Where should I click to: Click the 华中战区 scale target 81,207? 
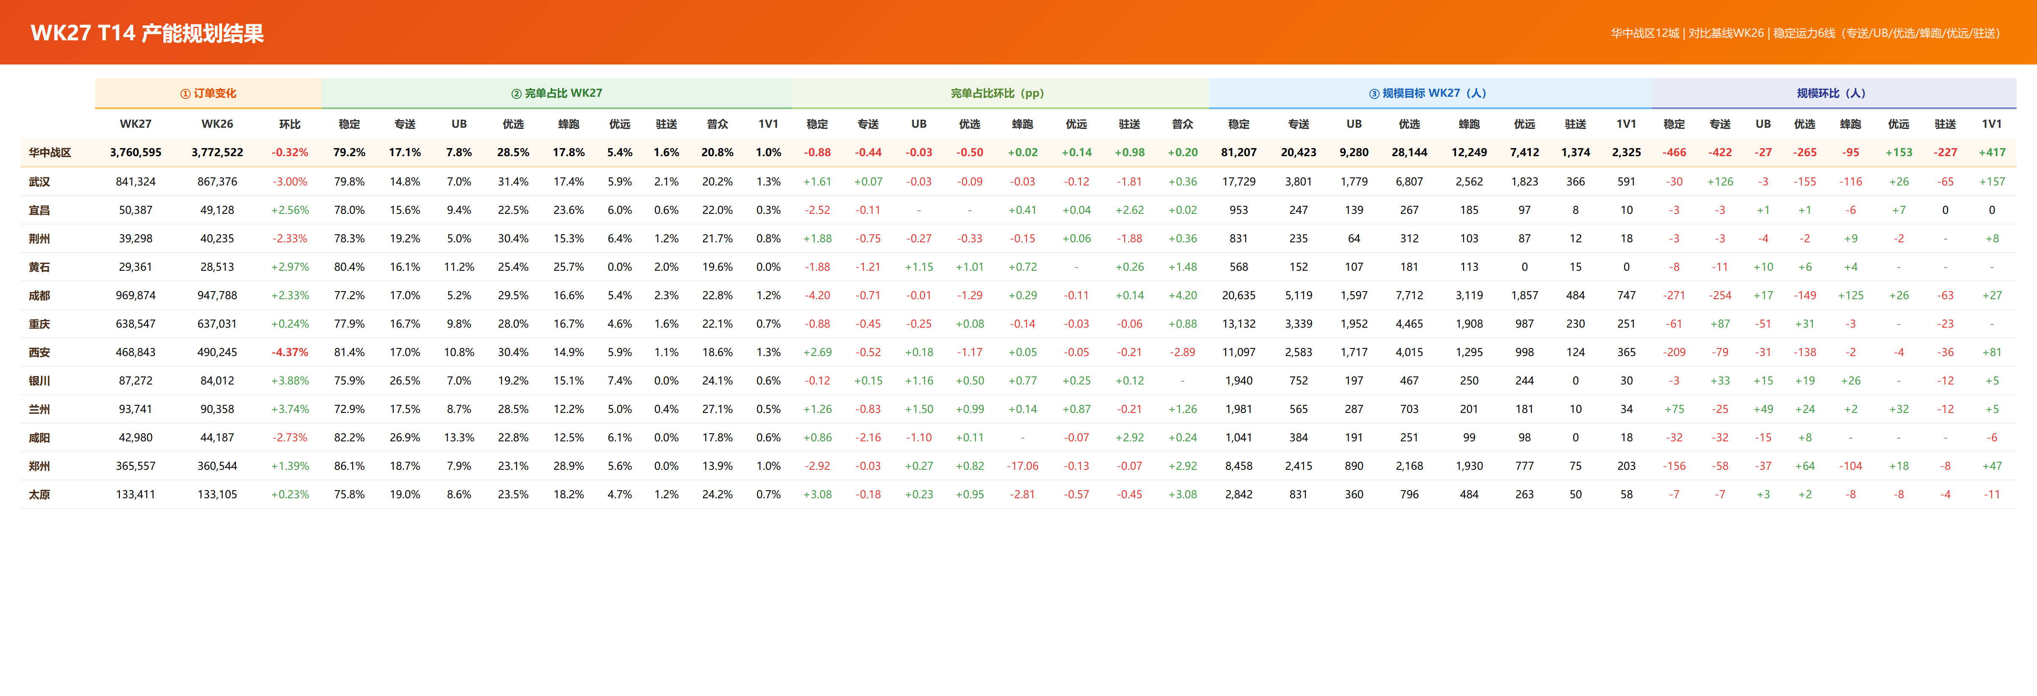tap(1239, 153)
